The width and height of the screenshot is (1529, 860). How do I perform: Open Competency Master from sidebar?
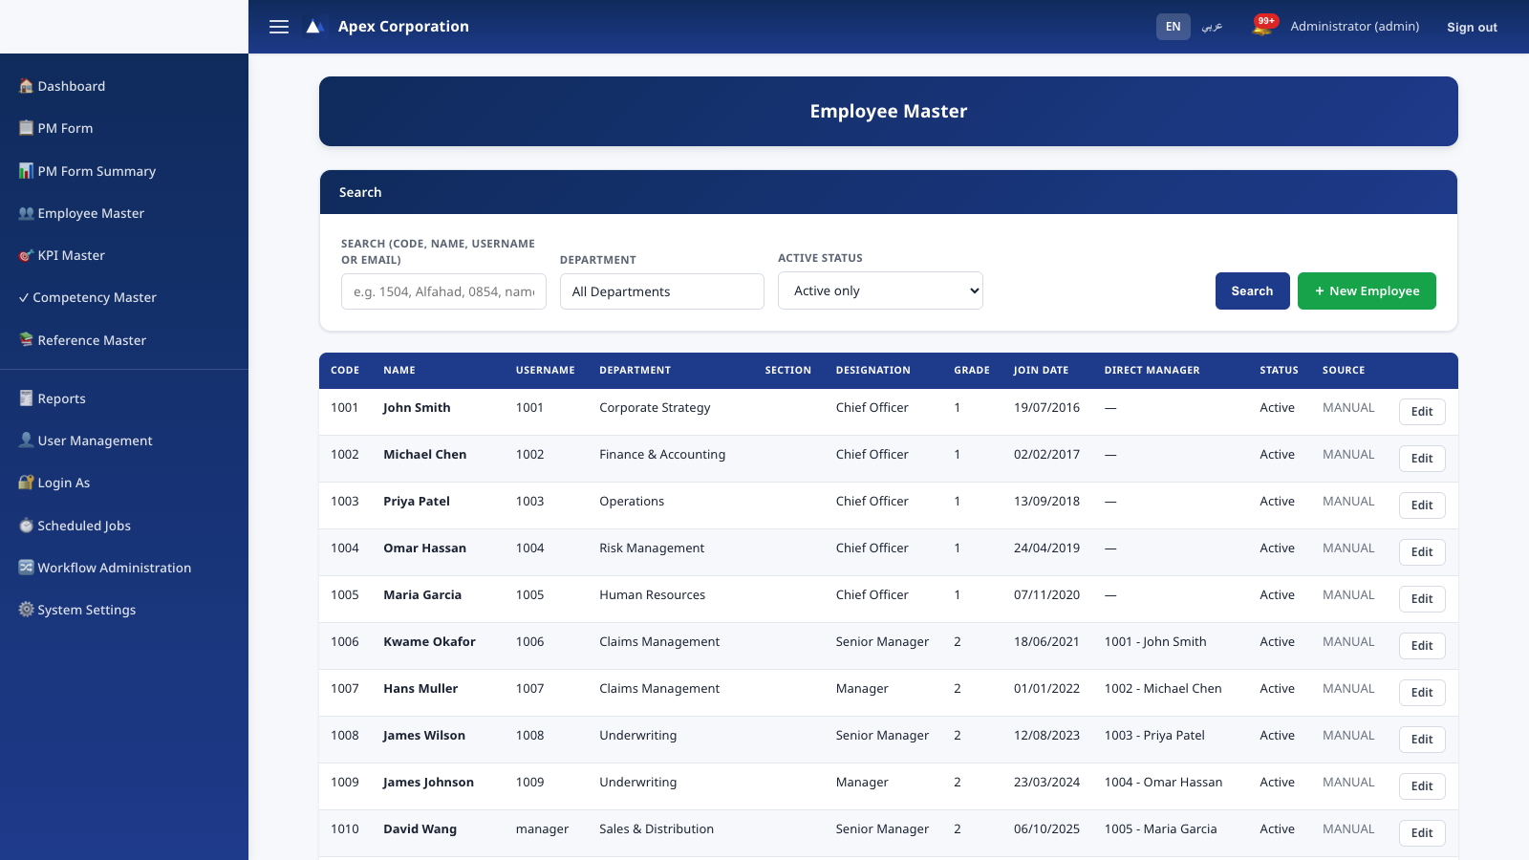point(124,297)
